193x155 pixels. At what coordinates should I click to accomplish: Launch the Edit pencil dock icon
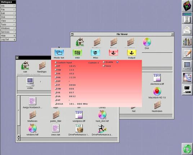pos(187,53)
